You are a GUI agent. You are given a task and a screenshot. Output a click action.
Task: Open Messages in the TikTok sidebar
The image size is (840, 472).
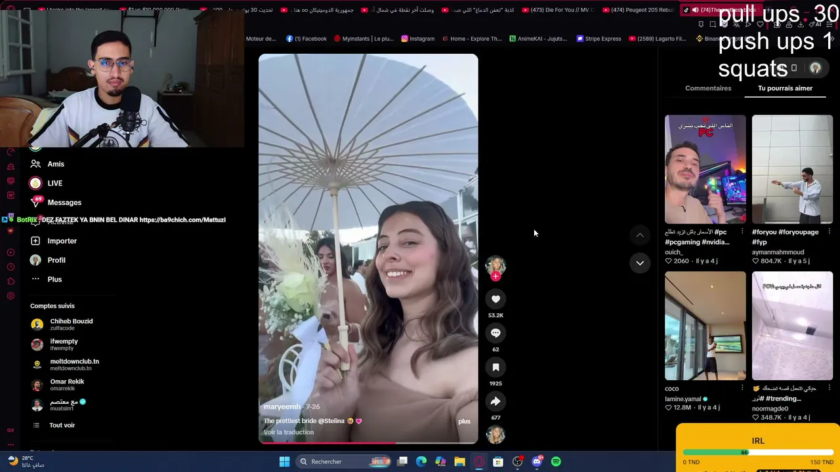(64, 203)
